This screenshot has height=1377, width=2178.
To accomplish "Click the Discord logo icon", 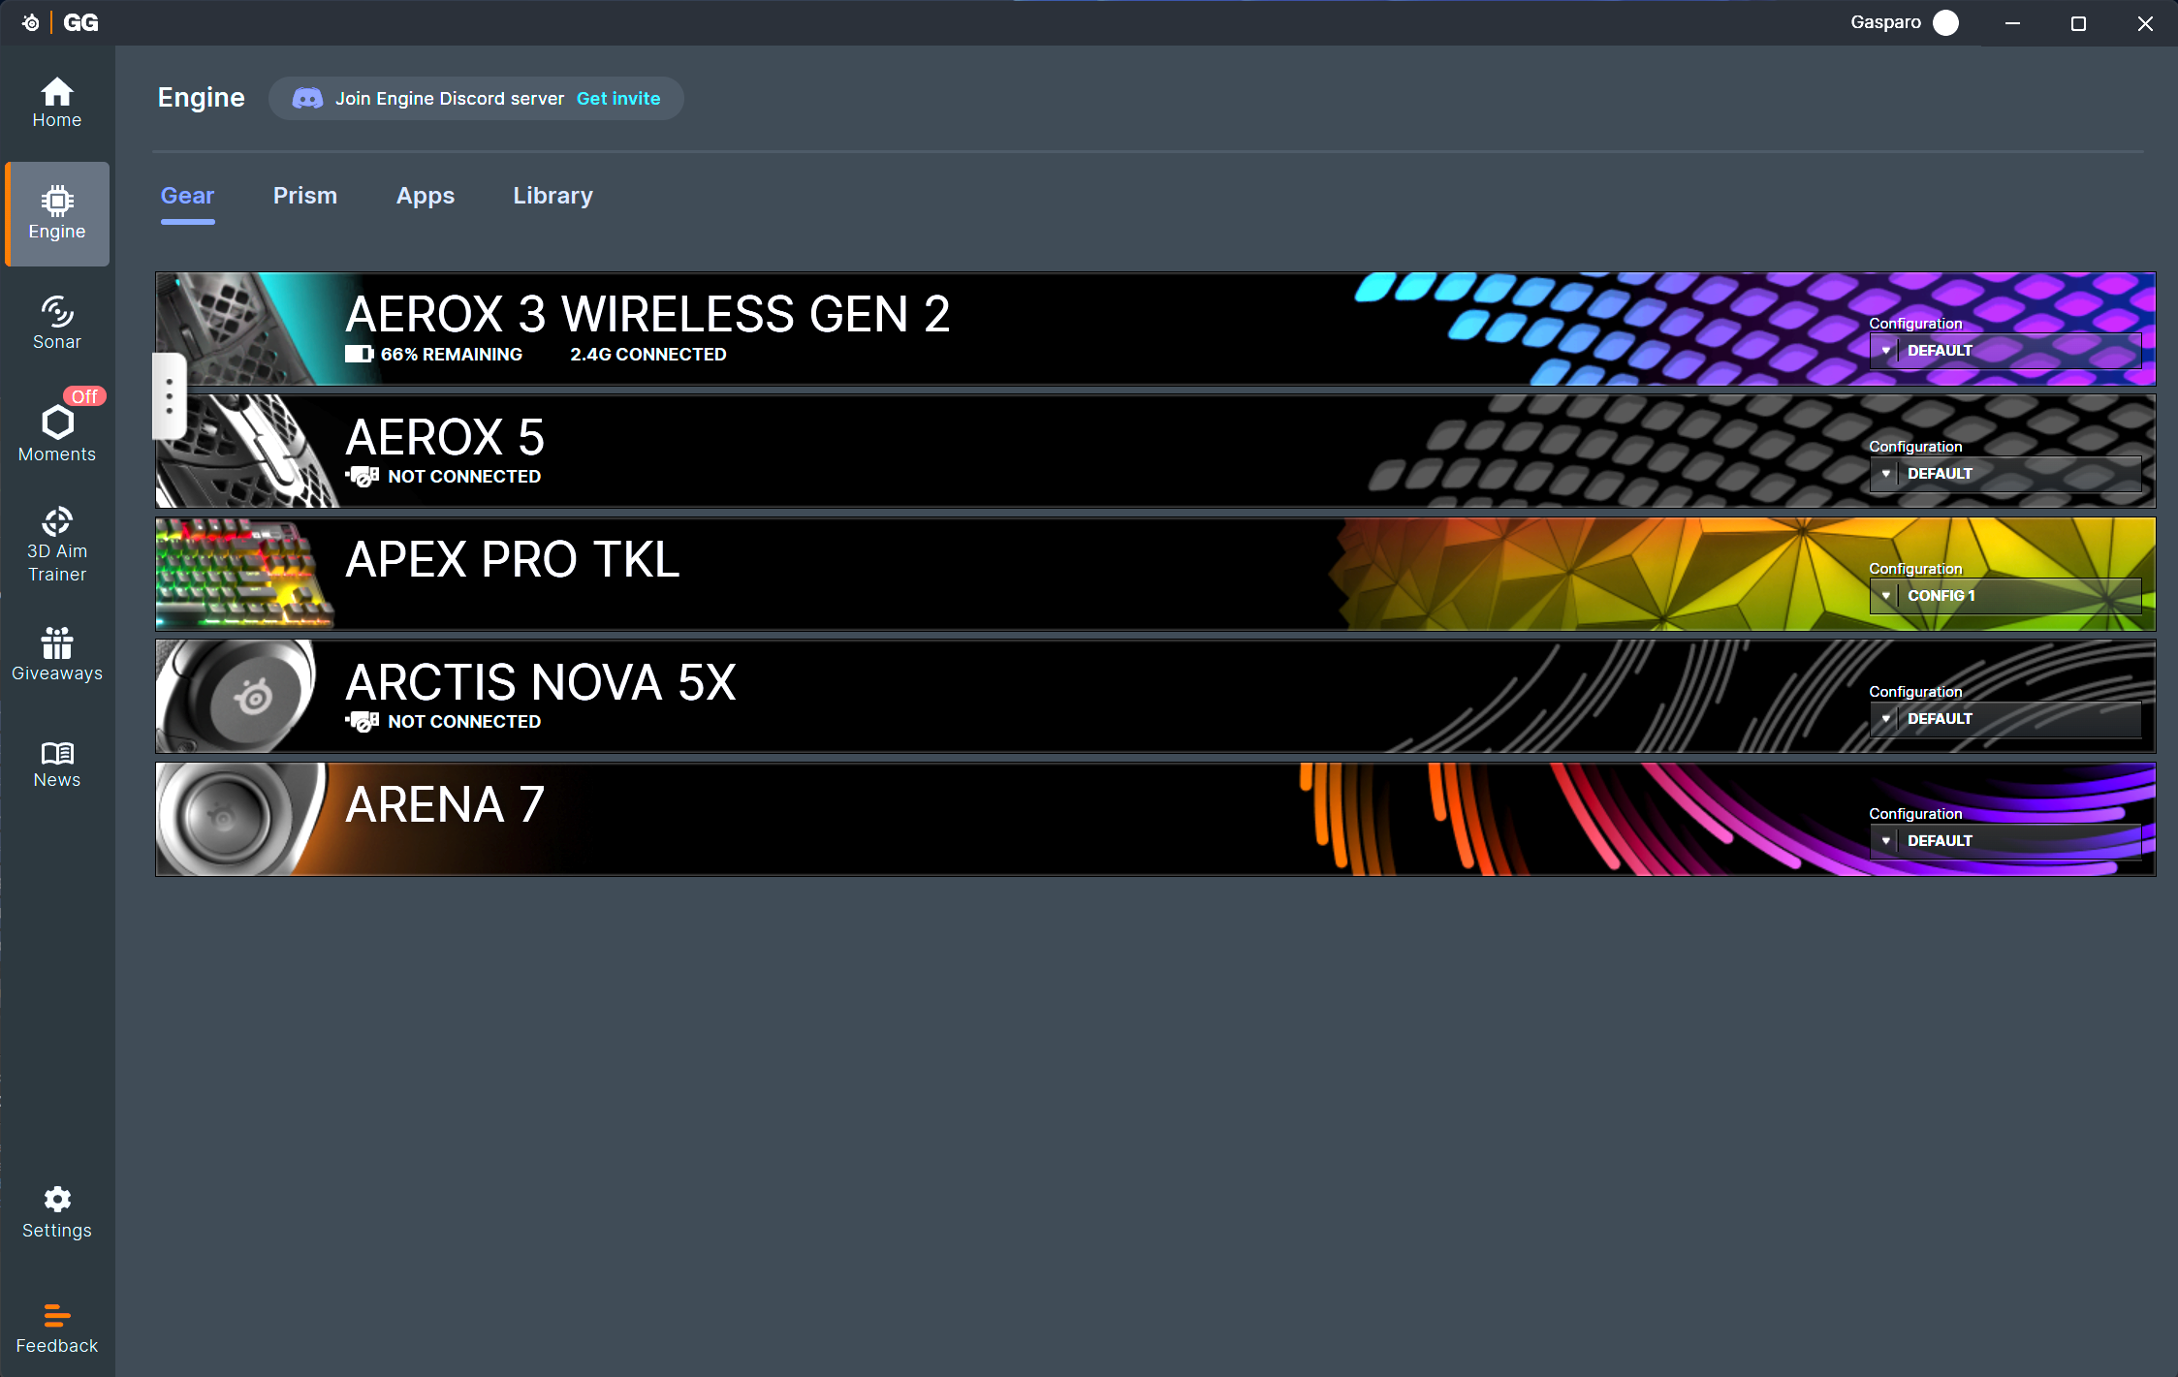I will tap(307, 99).
